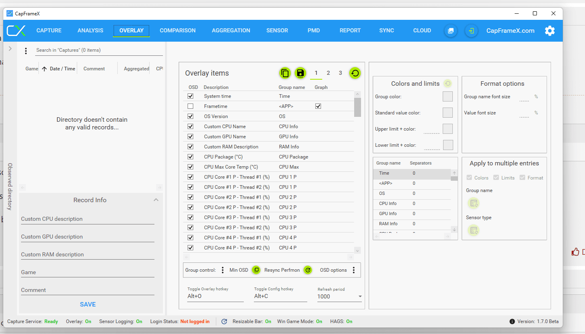Open the screenshot folder icon in header

451,31
